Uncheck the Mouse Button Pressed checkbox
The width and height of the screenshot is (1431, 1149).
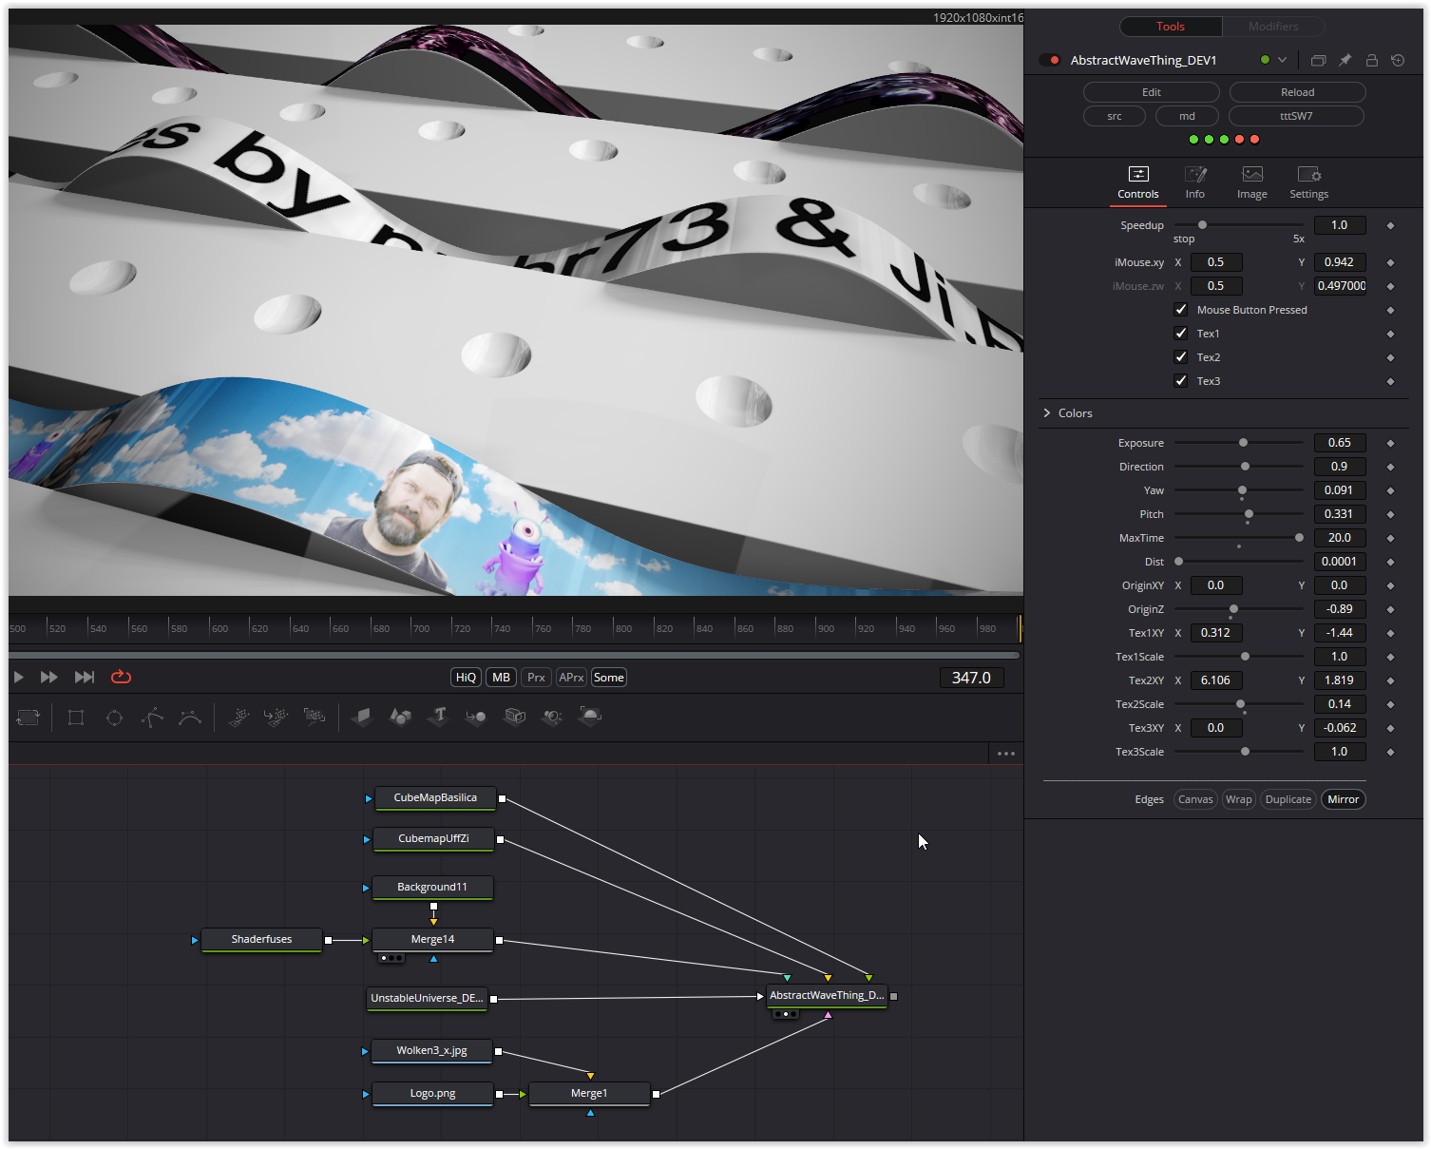point(1181,310)
